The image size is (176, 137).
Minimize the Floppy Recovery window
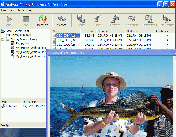coord(160,4)
